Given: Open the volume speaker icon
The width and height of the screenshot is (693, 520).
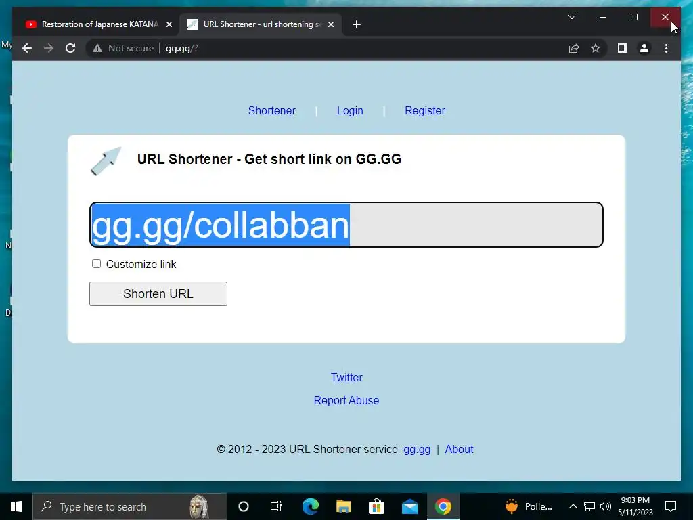Looking at the screenshot, I should (606, 506).
